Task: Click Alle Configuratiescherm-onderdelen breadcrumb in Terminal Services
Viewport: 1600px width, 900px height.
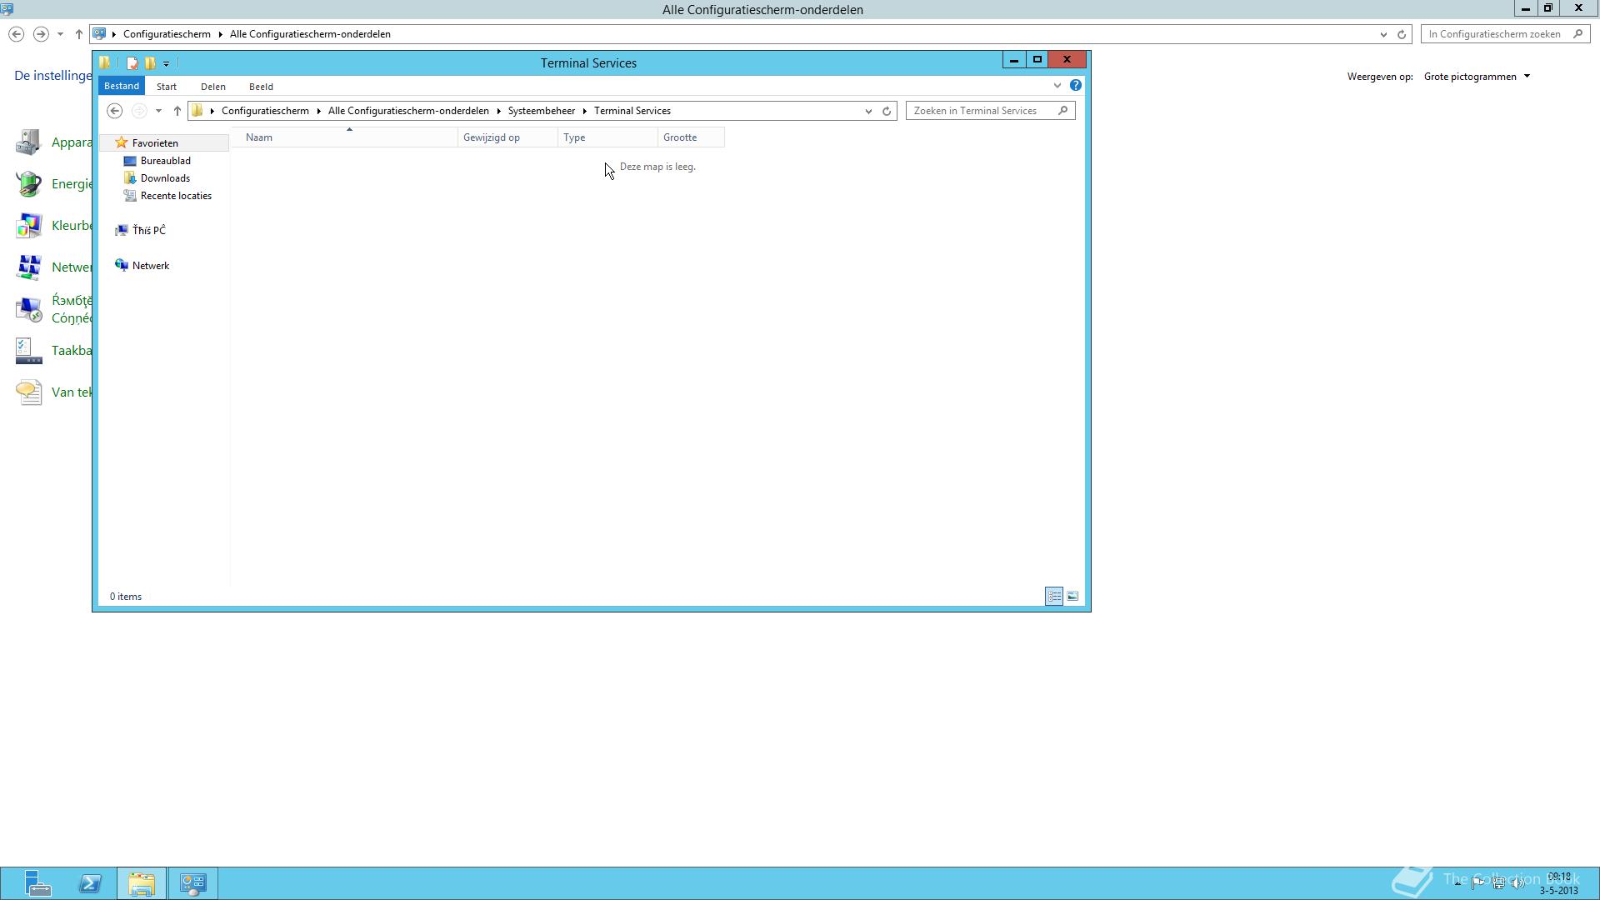Action: click(408, 111)
